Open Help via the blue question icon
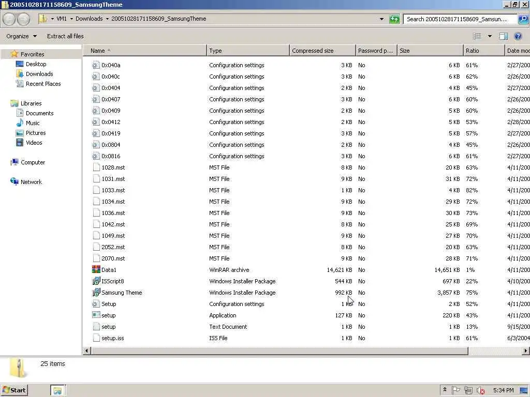The height and width of the screenshot is (397, 530). coord(518,36)
